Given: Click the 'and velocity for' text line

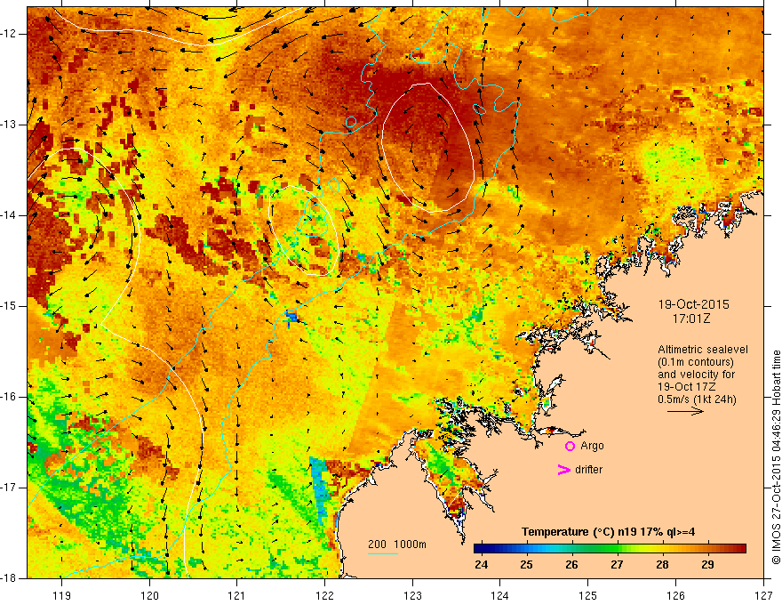Looking at the screenshot, I should 696,375.
